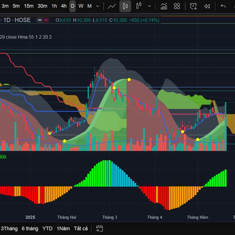Start bar replay with the rewind icon
Viewport: 235px width, 235px height.
pyautogui.click(x=207, y=6)
